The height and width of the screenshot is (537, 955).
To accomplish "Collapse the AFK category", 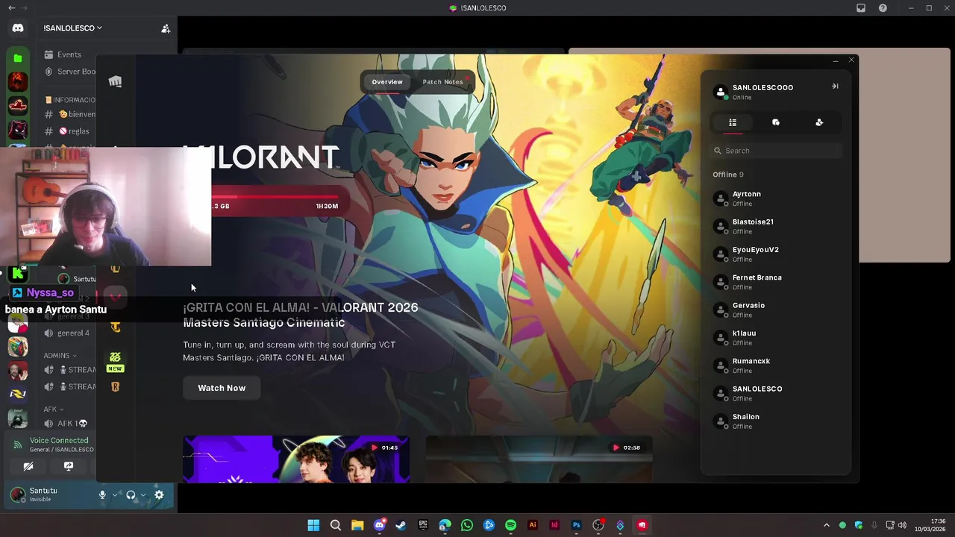I will click(x=53, y=409).
